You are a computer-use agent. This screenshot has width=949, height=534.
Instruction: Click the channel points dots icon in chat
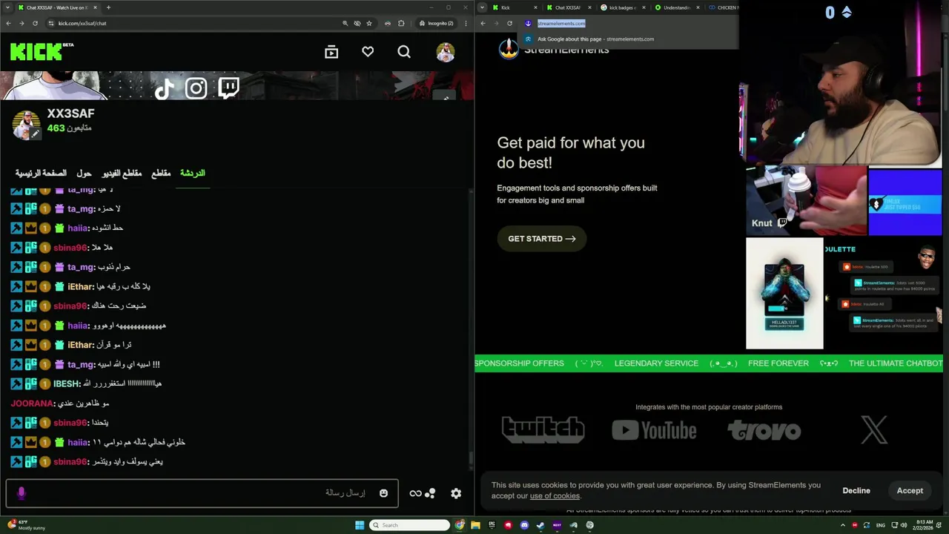point(431,493)
